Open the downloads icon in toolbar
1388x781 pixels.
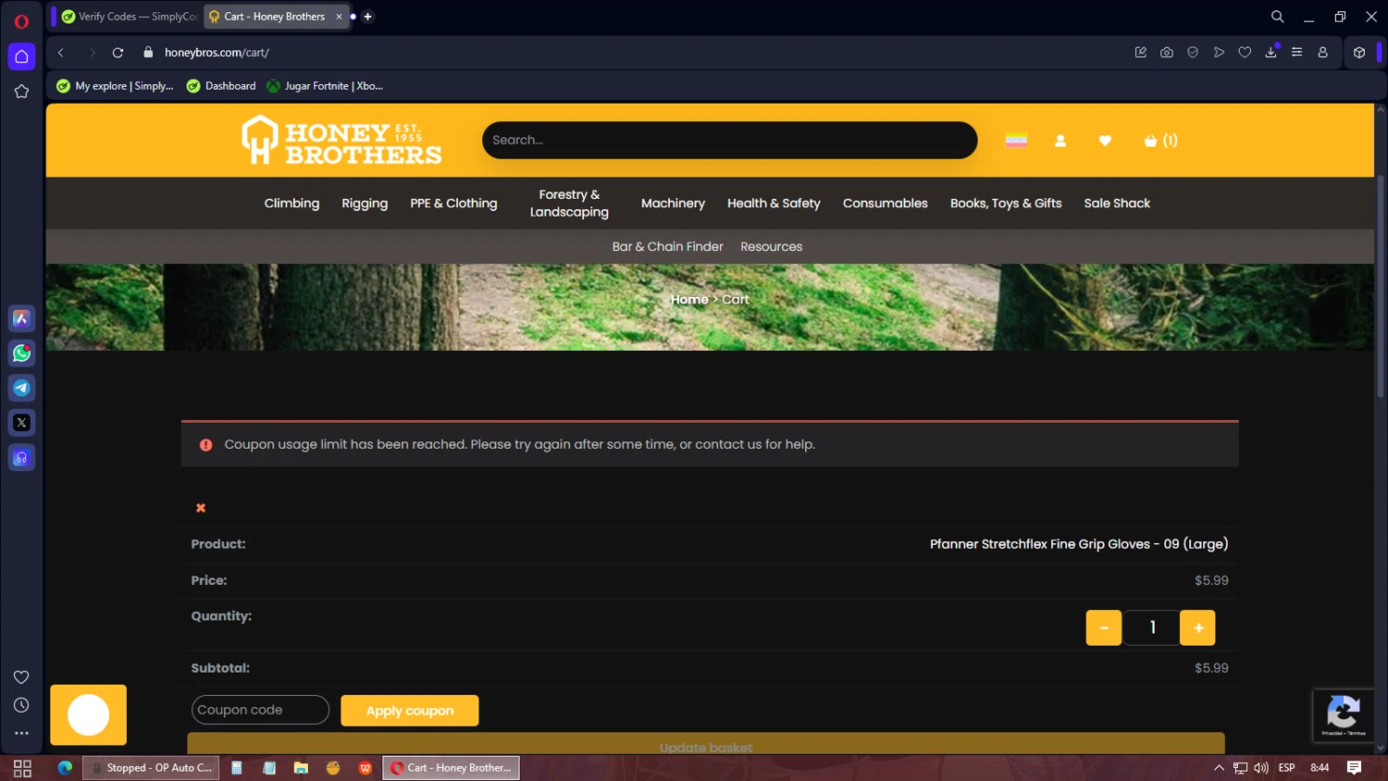pyautogui.click(x=1270, y=53)
